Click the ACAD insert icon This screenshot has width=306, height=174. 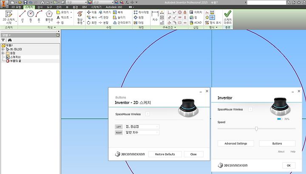pyautogui.click(x=195, y=22)
